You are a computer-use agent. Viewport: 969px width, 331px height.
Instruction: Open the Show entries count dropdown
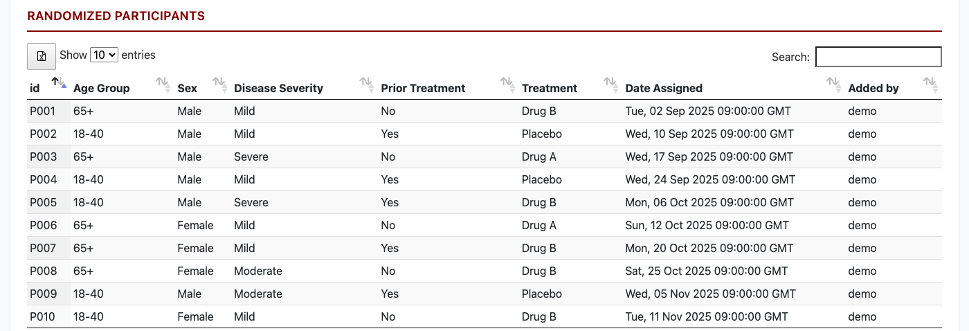[x=105, y=55]
